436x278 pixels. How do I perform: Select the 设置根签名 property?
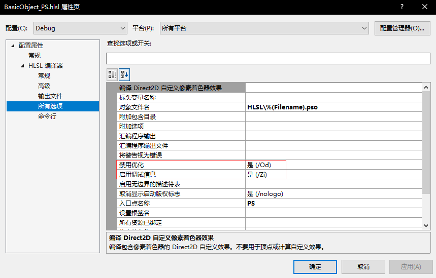point(181,213)
